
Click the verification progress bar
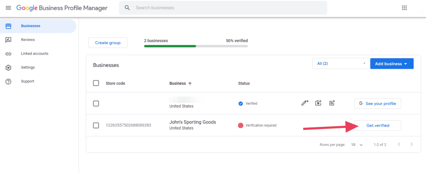click(196, 46)
